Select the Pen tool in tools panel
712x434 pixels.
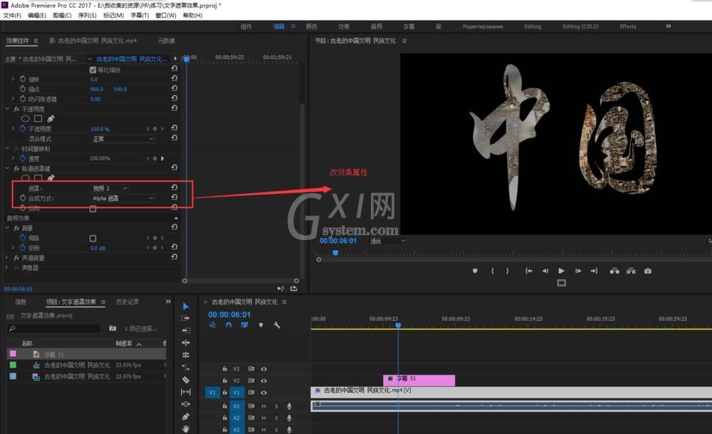coord(186,416)
